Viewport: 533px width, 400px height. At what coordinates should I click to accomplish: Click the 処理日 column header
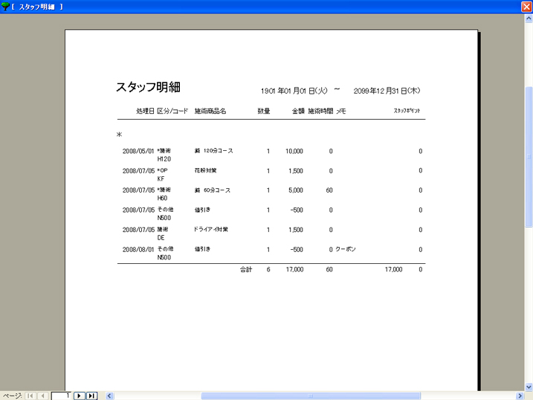click(x=144, y=111)
